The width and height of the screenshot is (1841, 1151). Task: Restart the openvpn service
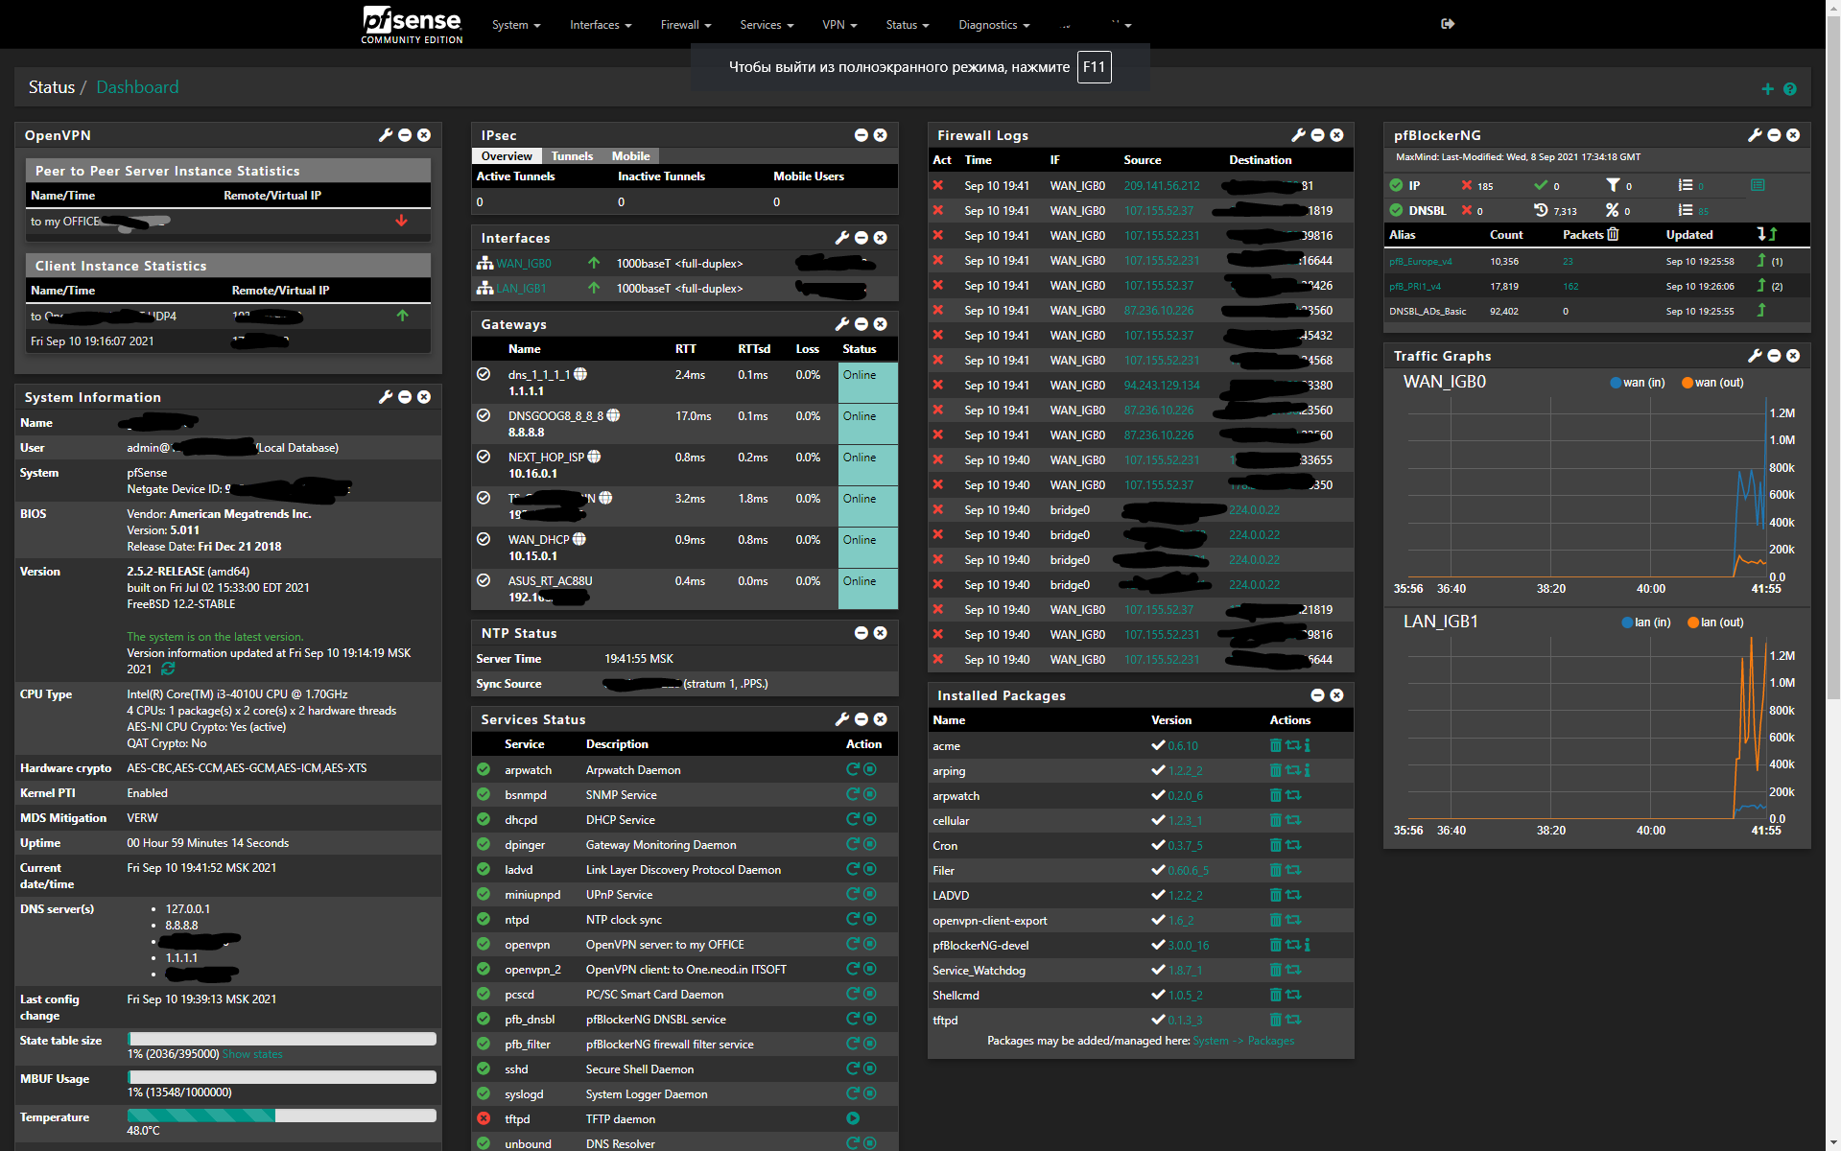[852, 944]
